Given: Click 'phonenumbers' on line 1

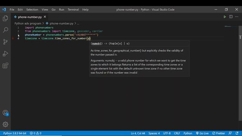Looking at the screenshot, I should pos(44,28).
